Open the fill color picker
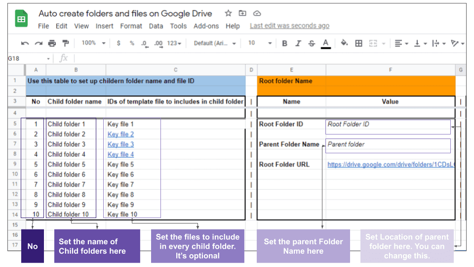 tap(345, 44)
